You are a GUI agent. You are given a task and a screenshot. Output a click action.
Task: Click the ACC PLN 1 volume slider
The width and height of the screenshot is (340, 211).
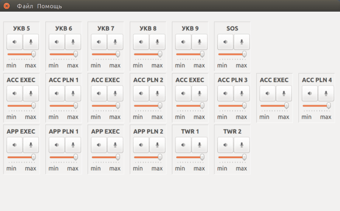tap(64, 105)
